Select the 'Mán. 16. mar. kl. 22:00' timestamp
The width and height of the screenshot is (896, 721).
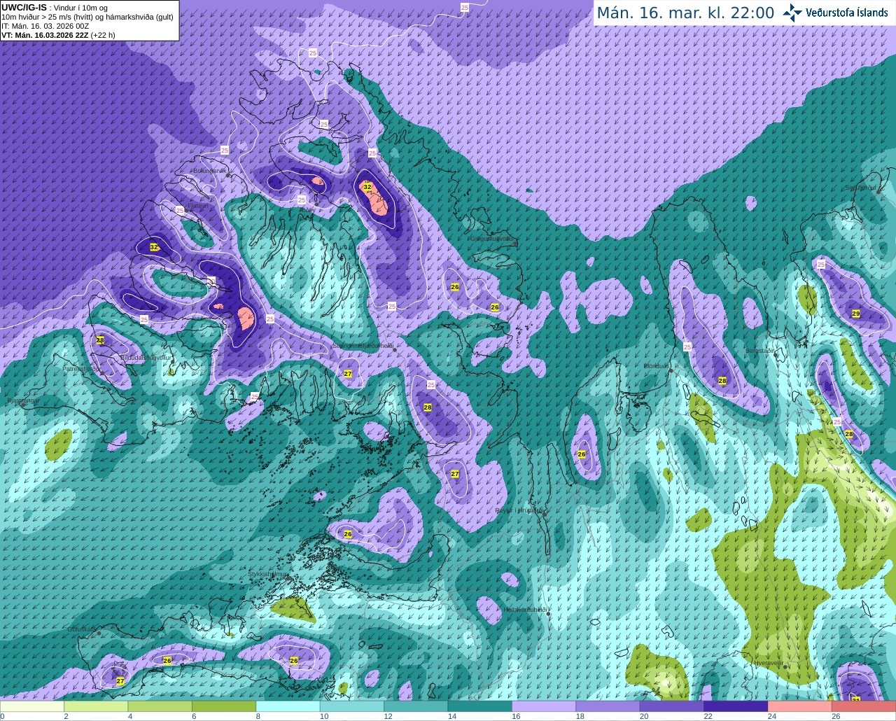(x=685, y=13)
